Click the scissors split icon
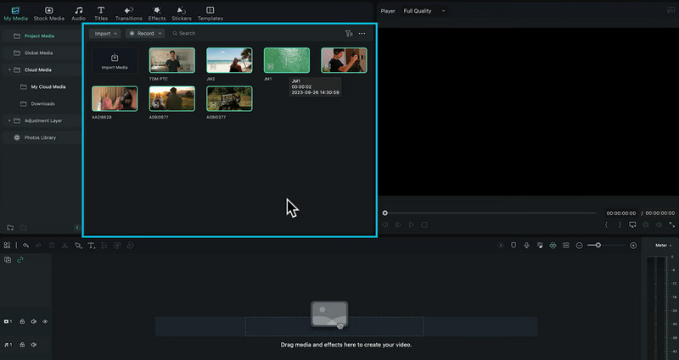 65,246
